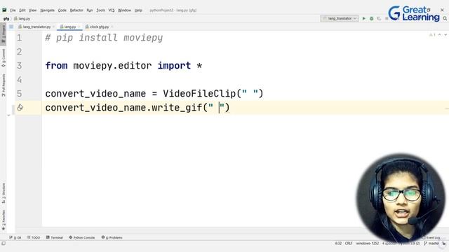Run the program with the green play icon
Image resolution: width=449 pixels, height=252 pixels.
364,18
